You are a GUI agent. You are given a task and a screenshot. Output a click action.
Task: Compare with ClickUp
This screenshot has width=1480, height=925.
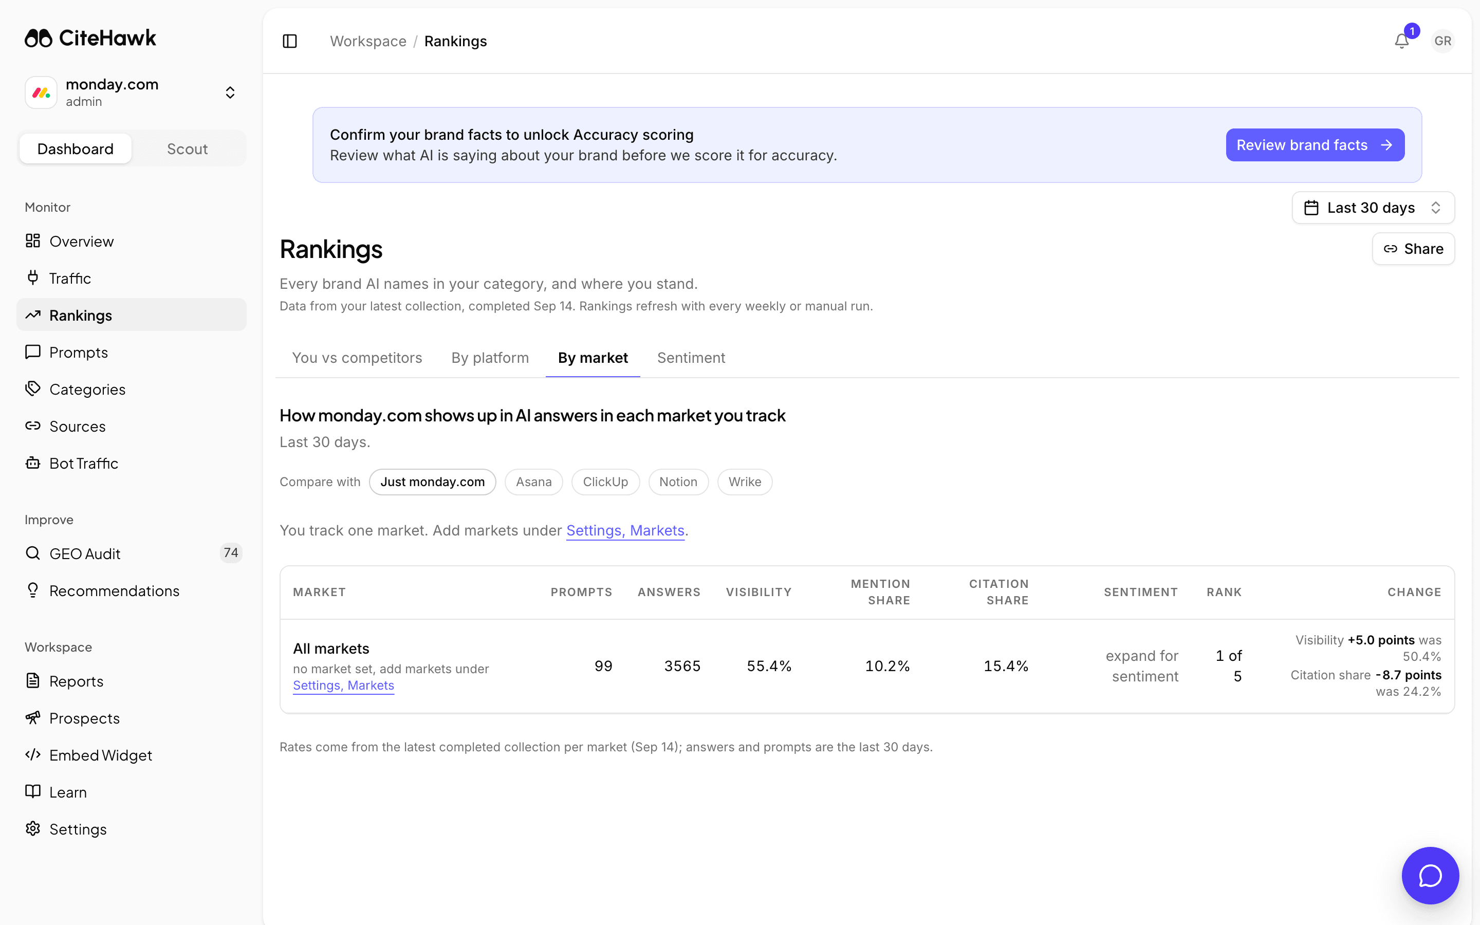[605, 482]
